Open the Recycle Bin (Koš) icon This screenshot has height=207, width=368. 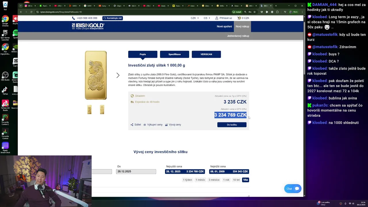[5, 6]
